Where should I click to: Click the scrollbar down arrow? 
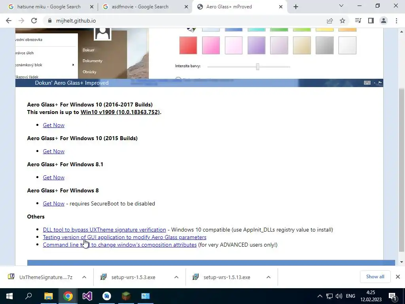point(401,262)
